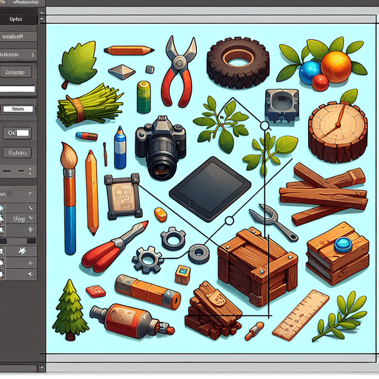Select the framed stone tablet sprite
The image size is (379, 379).
[123, 197]
